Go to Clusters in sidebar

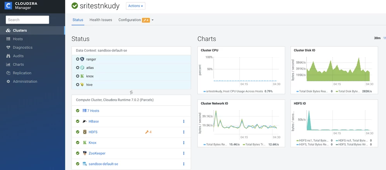point(20,31)
